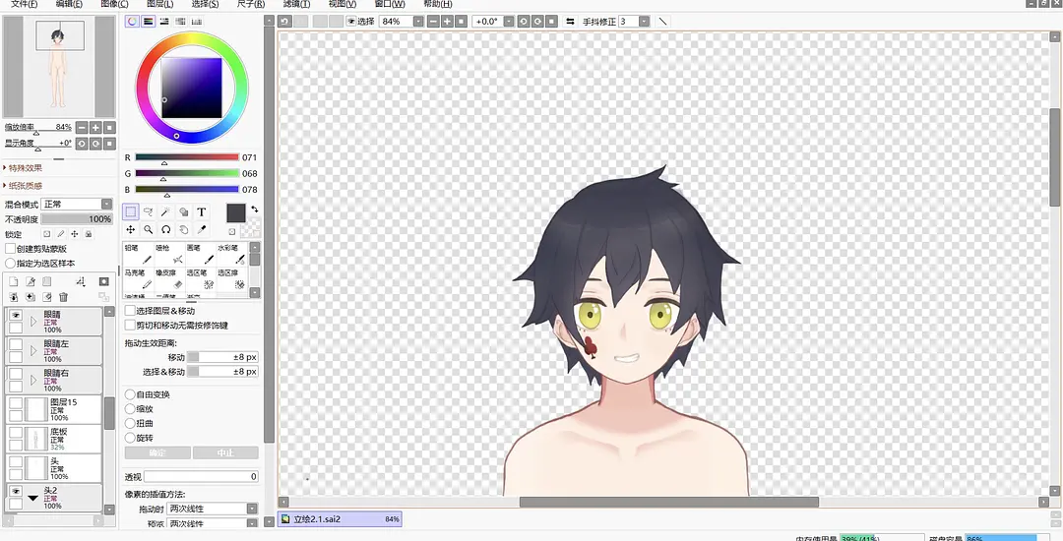This screenshot has height=541, width=1063.
Task: Click the red R channel slider
Action: click(187, 157)
